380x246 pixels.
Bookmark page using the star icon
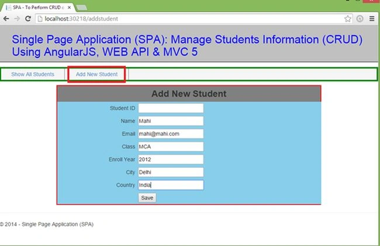pos(347,19)
